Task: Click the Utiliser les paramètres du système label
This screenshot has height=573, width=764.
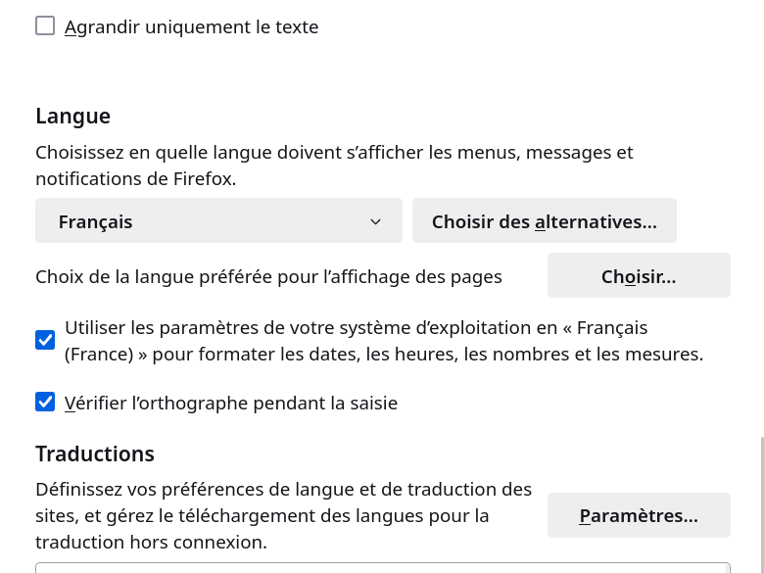Action: (384, 341)
